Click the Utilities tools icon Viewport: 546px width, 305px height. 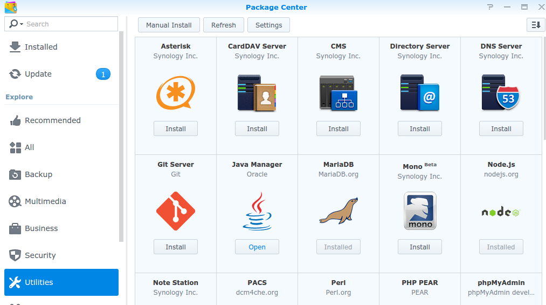tap(15, 282)
